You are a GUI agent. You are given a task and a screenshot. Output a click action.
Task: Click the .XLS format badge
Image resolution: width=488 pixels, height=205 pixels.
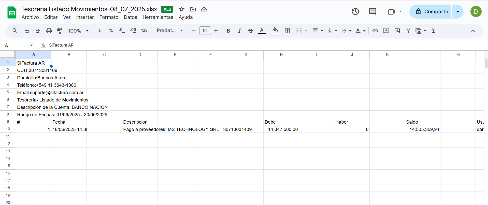pyautogui.click(x=167, y=9)
